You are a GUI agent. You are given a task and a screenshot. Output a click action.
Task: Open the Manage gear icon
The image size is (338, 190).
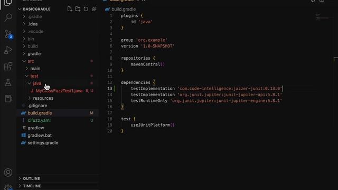pyautogui.click(x=8, y=187)
